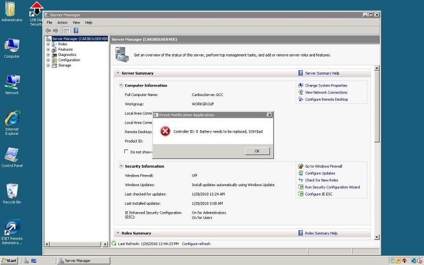Open the Computer desktop icon

12,49
